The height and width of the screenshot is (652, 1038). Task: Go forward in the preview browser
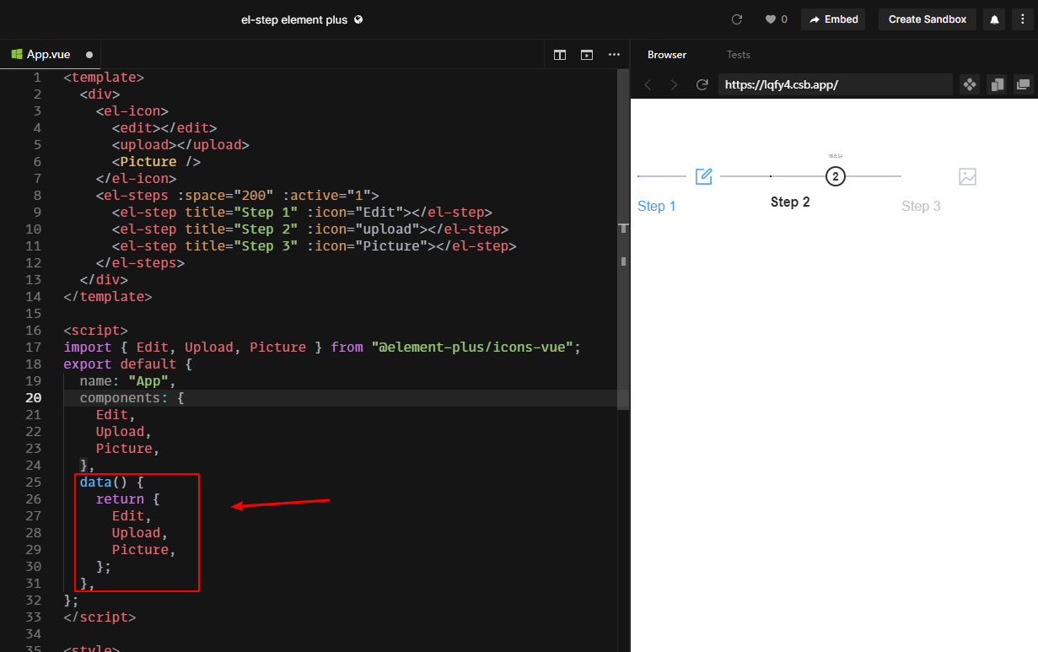[x=674, y=84]
